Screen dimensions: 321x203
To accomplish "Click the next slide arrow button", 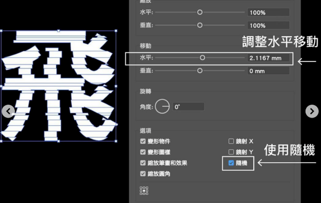I will 312,111.
